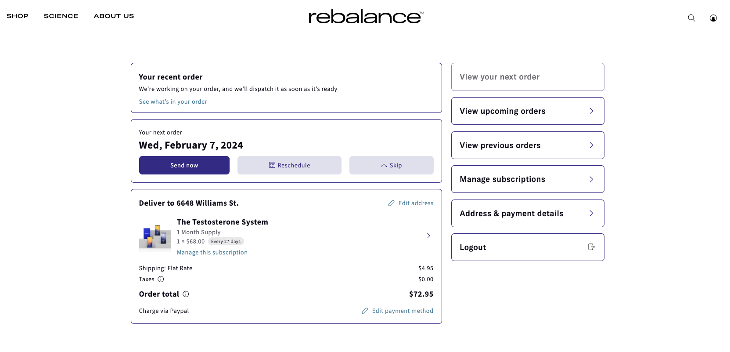Click the info icon next to Order total
This screenshot has height=352, width=730.
(x=186, y=294)
